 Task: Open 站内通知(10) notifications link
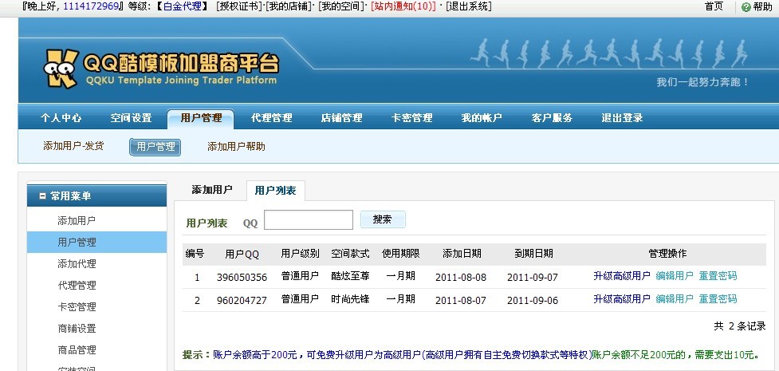pos(403,6)
